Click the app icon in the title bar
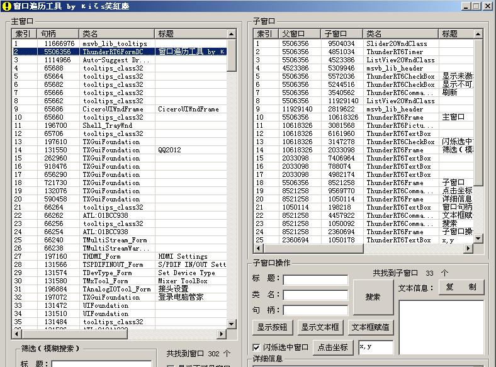 (6, 6)
